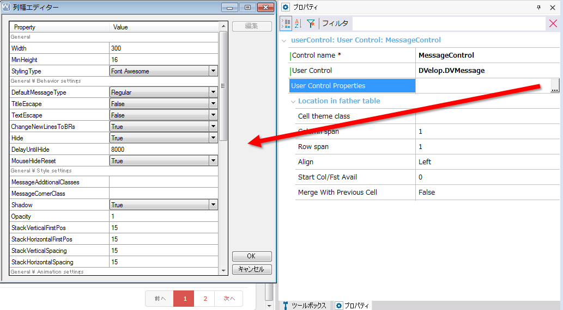Open the StylingType Font Awesome dropdown
Viewport: 563px width, 310px height.
213,71
